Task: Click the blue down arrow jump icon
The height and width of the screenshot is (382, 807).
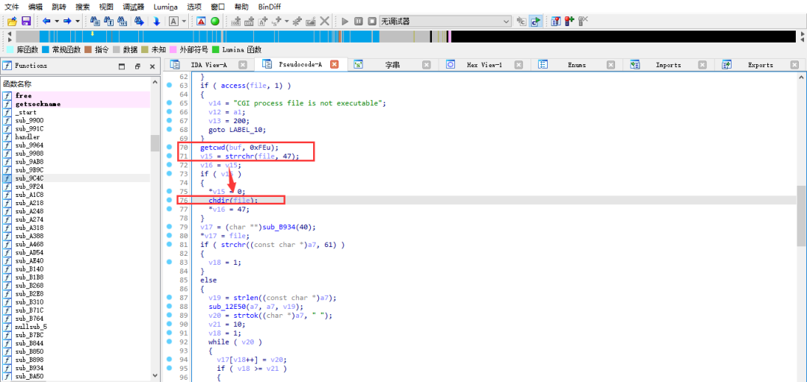Action: (x=156, y=21)
